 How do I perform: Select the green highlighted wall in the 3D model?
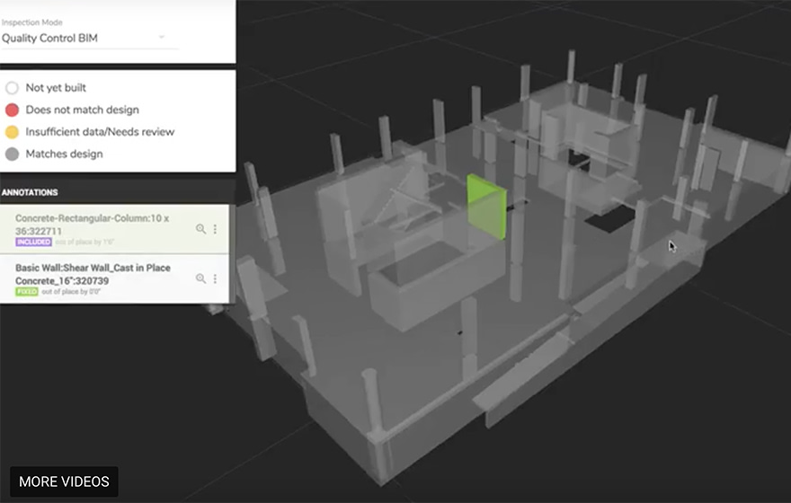click(x=486, y=207)
